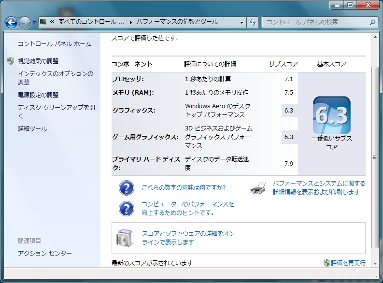Click the 7.5 memory subscore
This screenshot has height=283, width=383.
pos(289,93)
